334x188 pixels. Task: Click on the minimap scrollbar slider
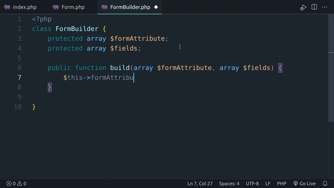click(x=331, y=68)
